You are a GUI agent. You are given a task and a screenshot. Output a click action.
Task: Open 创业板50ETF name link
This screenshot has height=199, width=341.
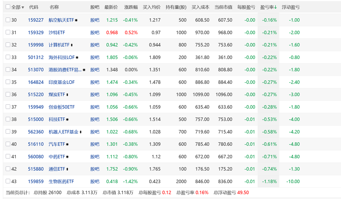62,107
